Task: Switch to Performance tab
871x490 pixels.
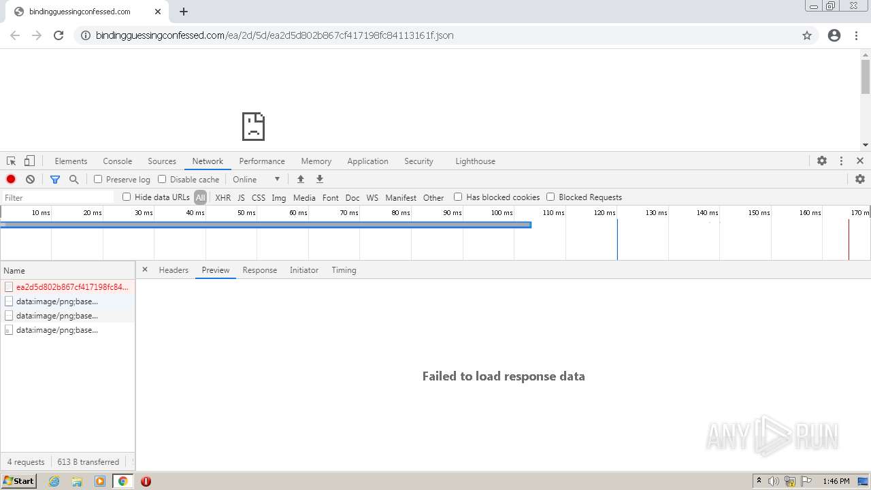Action: (262, 161)
